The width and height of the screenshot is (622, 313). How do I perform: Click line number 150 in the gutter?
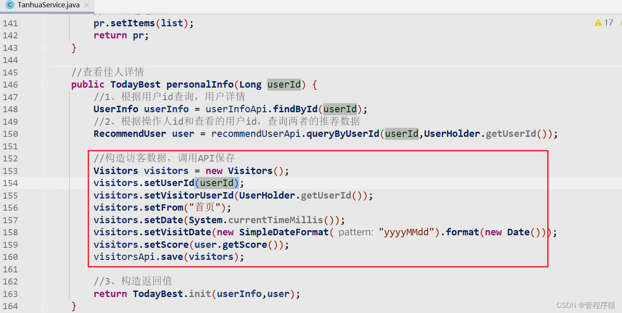point(10,134)
